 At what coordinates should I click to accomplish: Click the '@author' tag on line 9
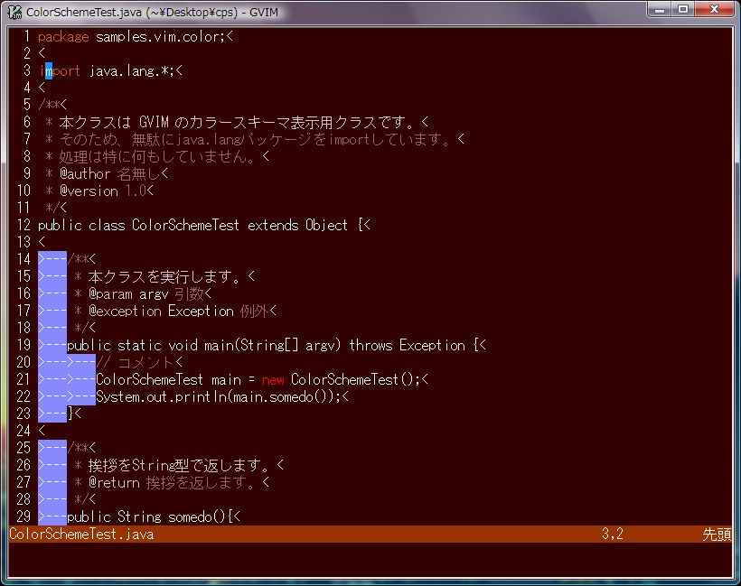tap(85, 173)
